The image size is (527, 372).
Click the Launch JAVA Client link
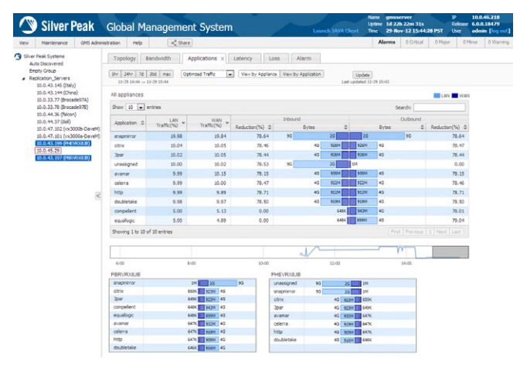point(336,31)
